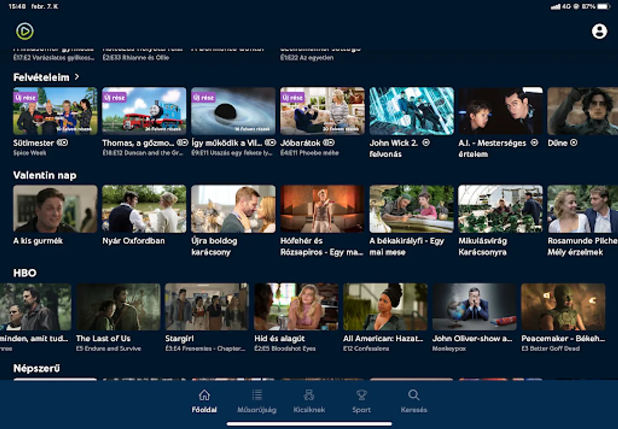The width and height of the screenshot is (618, 429).
Task: Tap the 'Új rész' badge on Sütimester
Action: coord(25,97)
